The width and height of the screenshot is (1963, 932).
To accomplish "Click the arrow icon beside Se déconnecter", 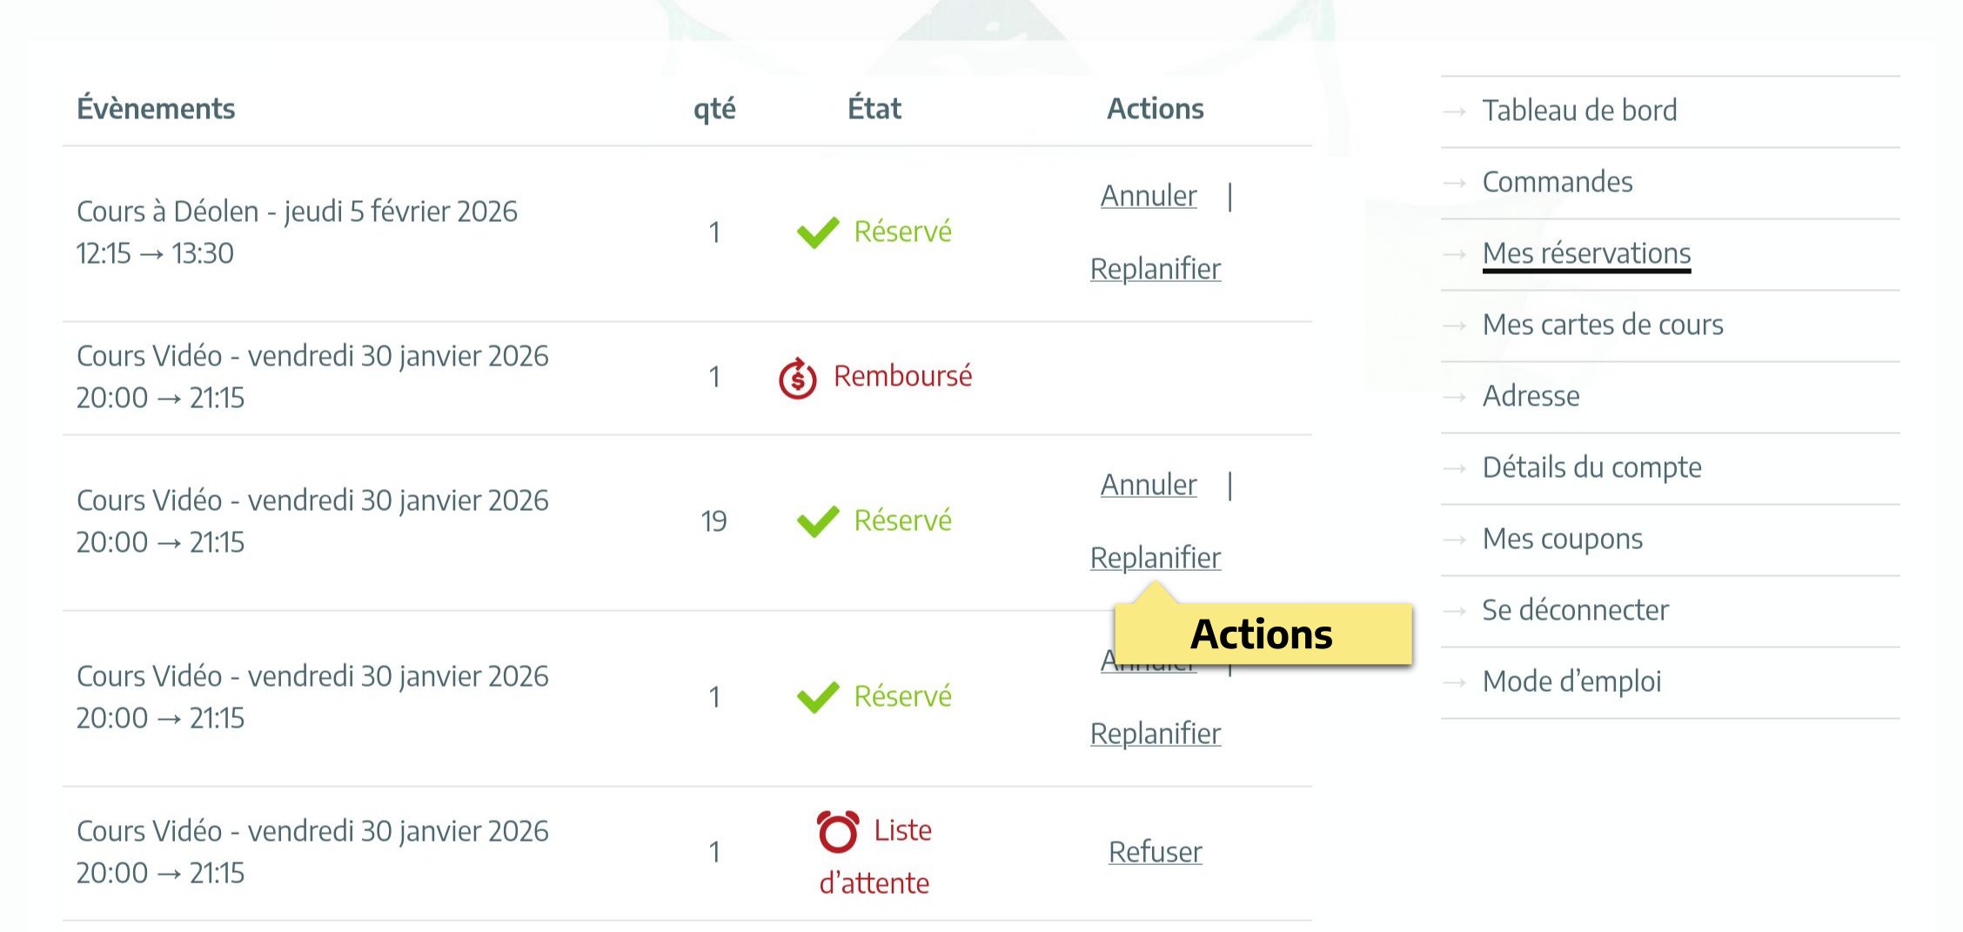I will (1455, 611).
